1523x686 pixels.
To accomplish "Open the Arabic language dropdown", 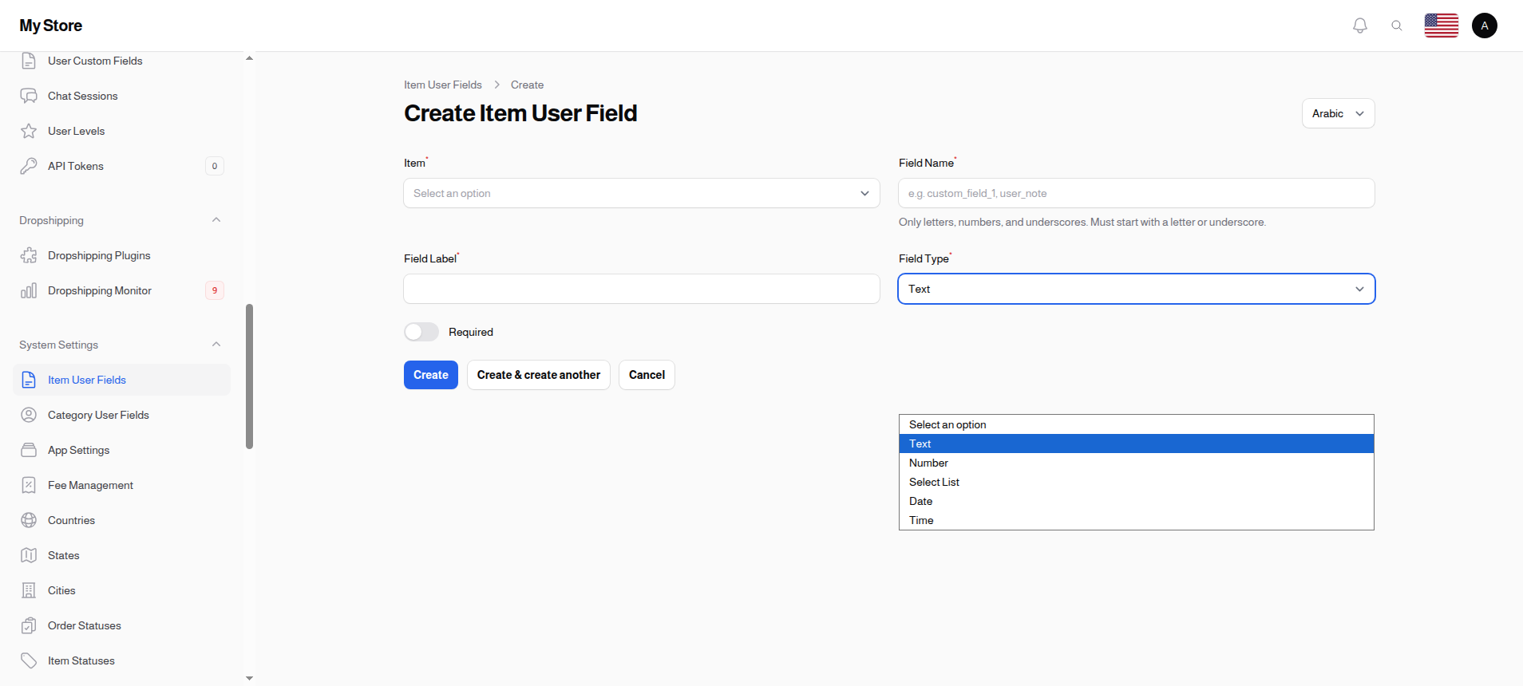I will [1339, 113].
